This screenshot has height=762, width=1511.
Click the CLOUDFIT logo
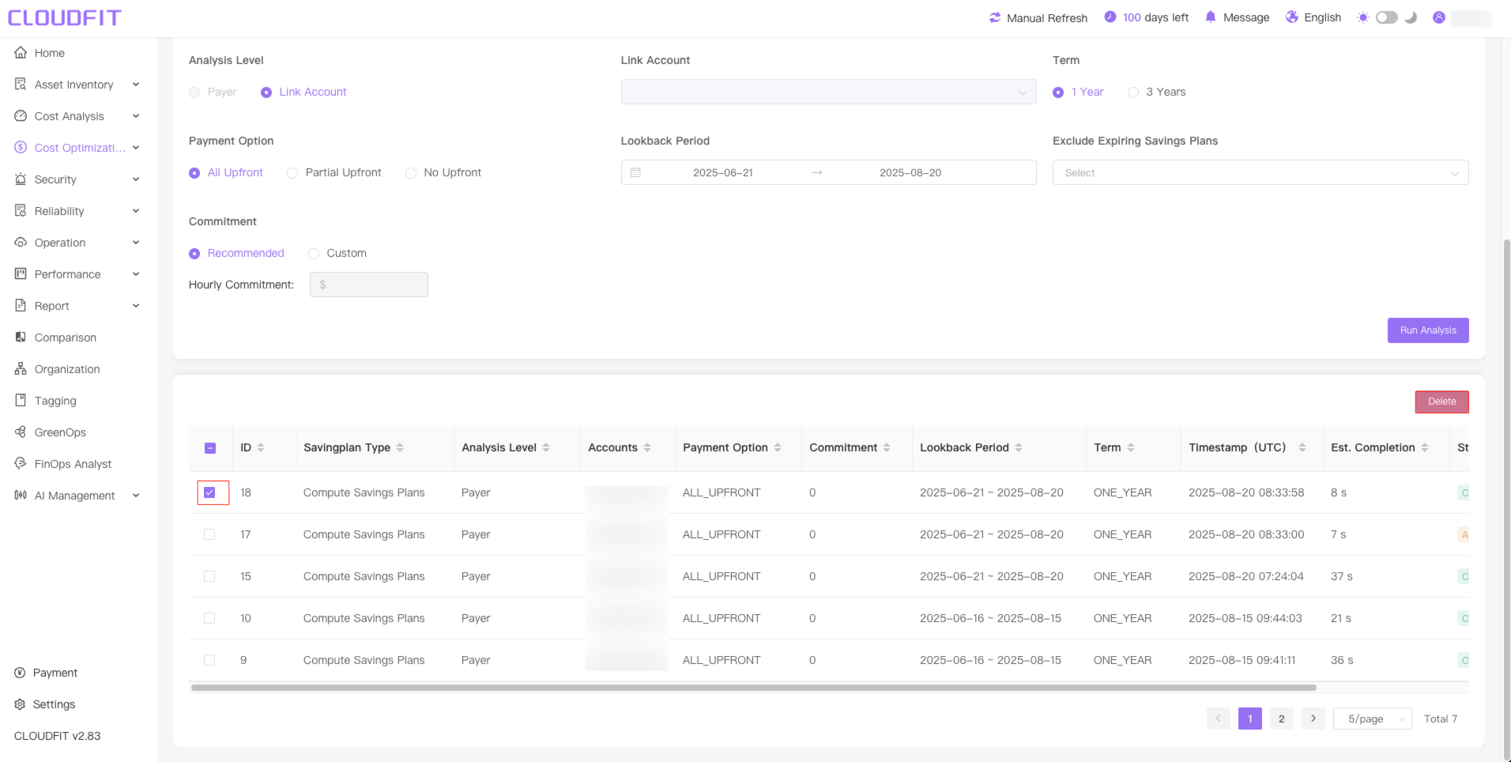coord(65,17)
